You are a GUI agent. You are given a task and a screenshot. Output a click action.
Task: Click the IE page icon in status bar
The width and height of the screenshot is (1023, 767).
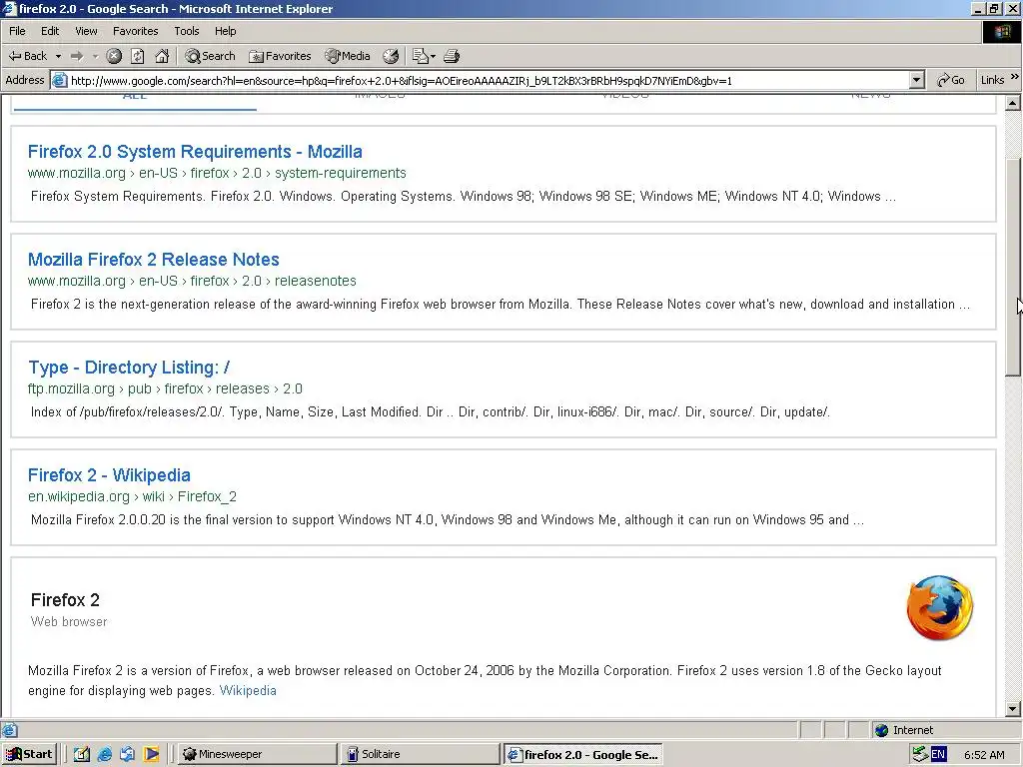coord(10,730)
